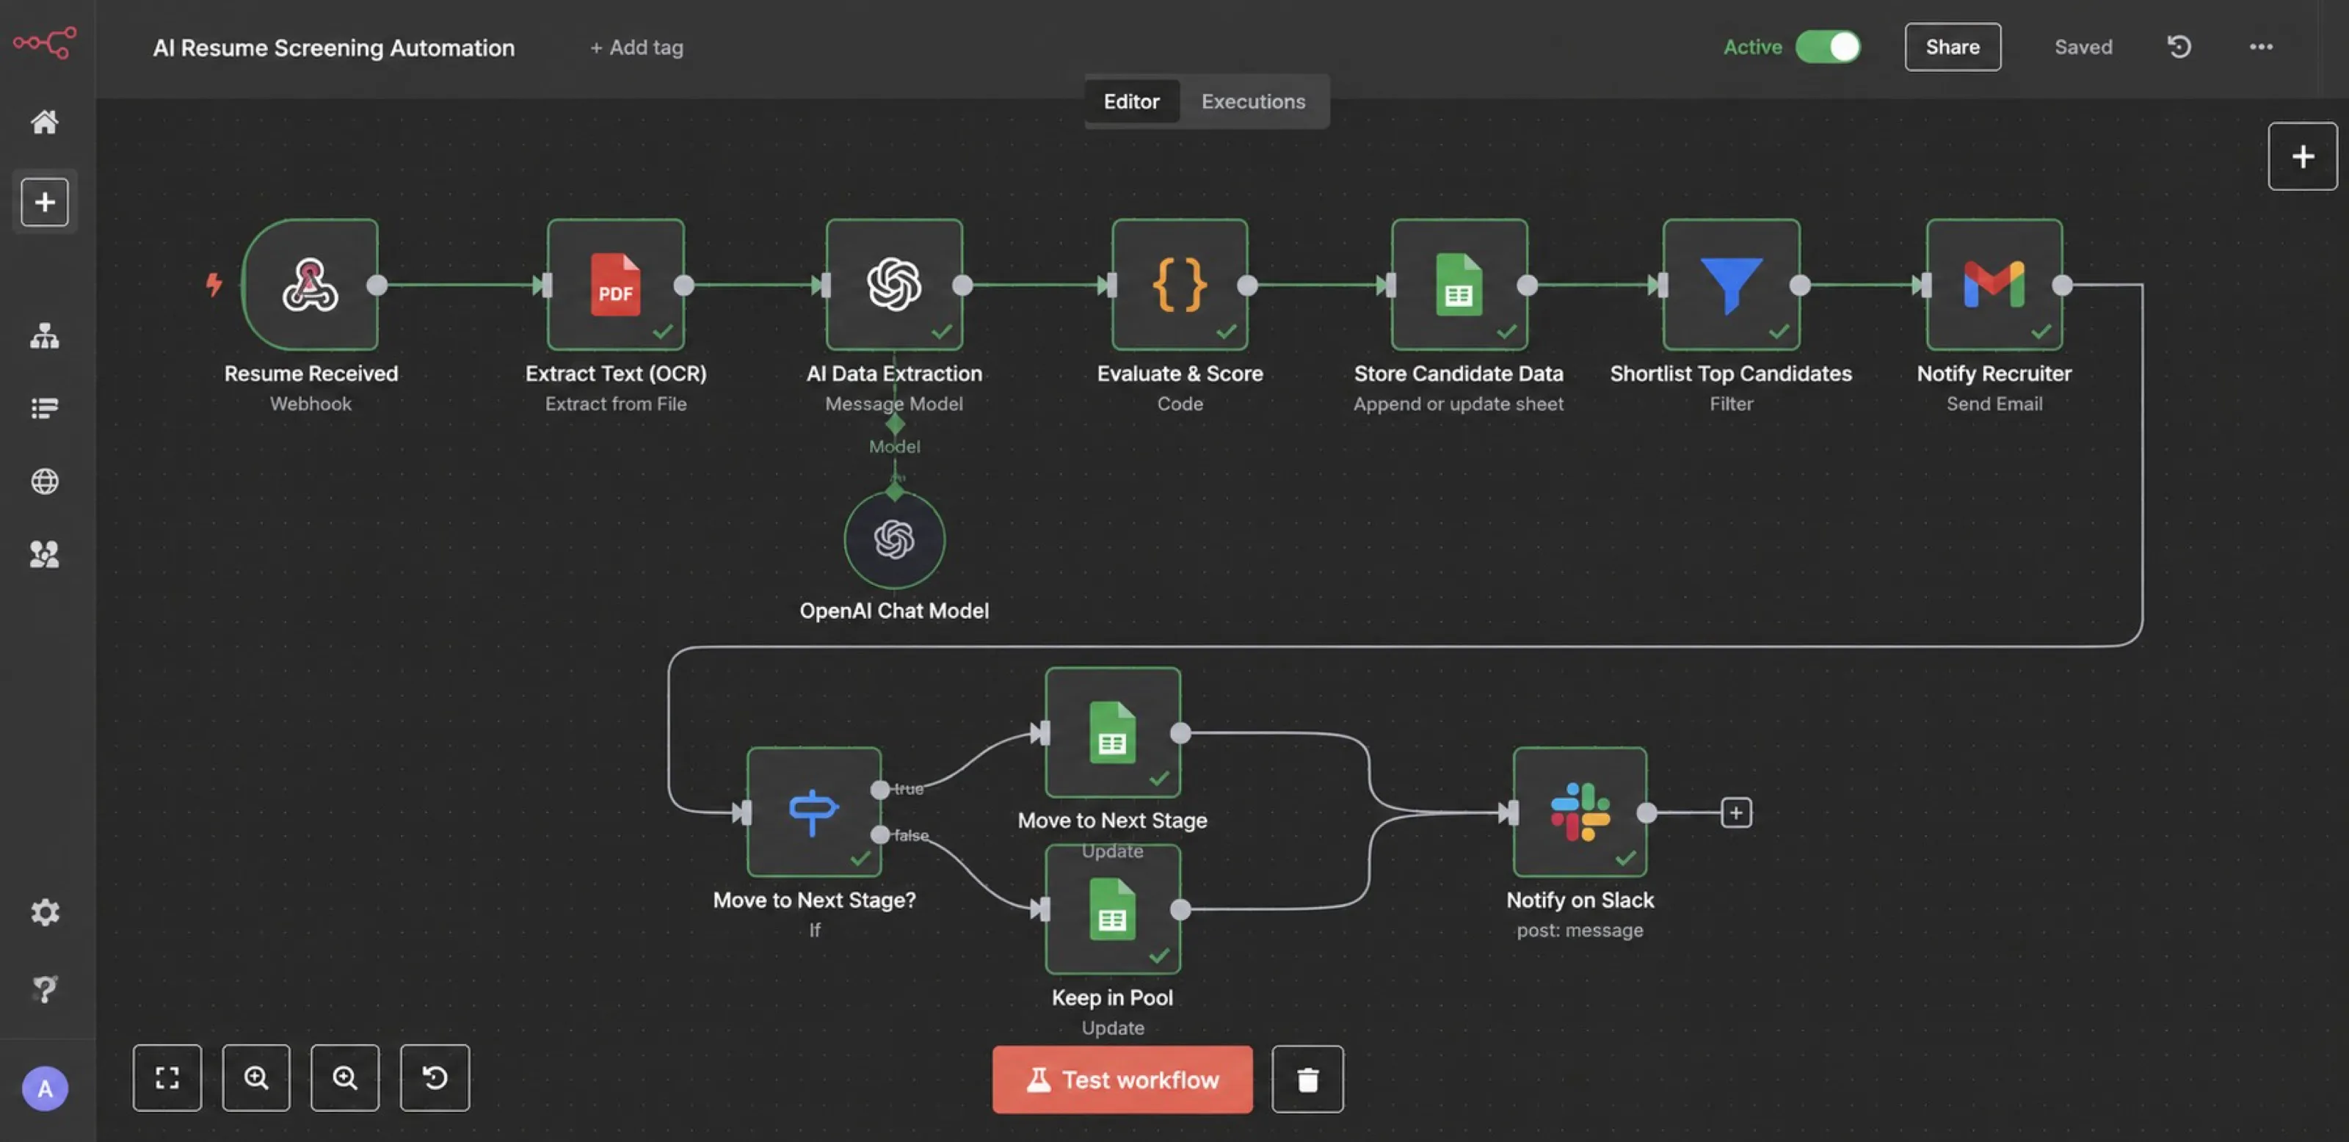This screenshot has height=1142, width=2349.
Task: Toggle the workflow Active switch
Action: [x=1827, y=46]
